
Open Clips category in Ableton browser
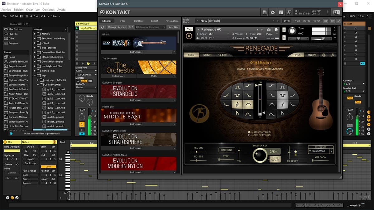(x=9, y=38)
